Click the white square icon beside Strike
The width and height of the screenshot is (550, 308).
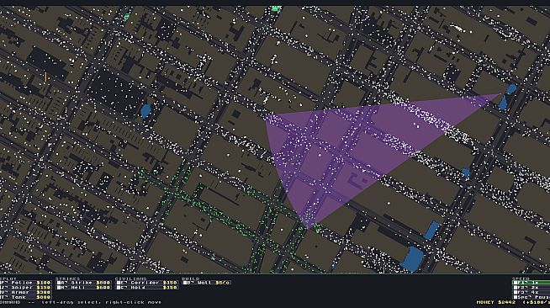(59, 283)
